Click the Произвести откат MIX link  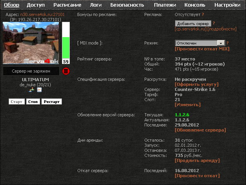coord(202,49)
